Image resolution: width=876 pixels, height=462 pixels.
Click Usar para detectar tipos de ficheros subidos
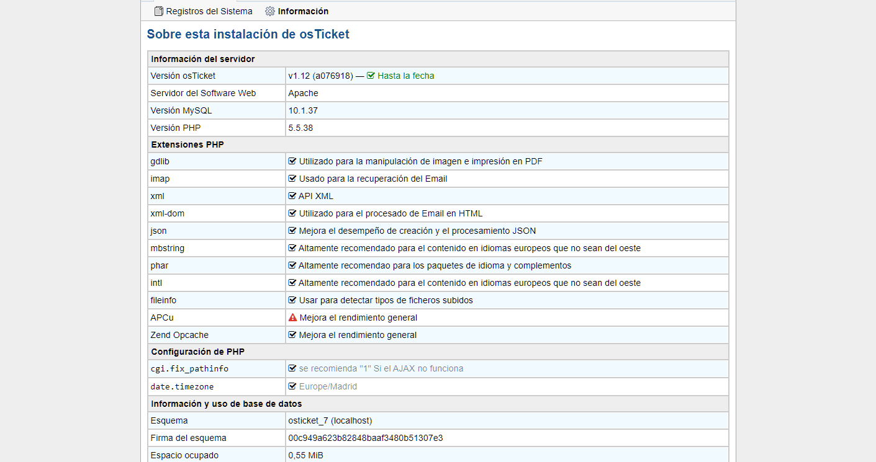(386, 300)
